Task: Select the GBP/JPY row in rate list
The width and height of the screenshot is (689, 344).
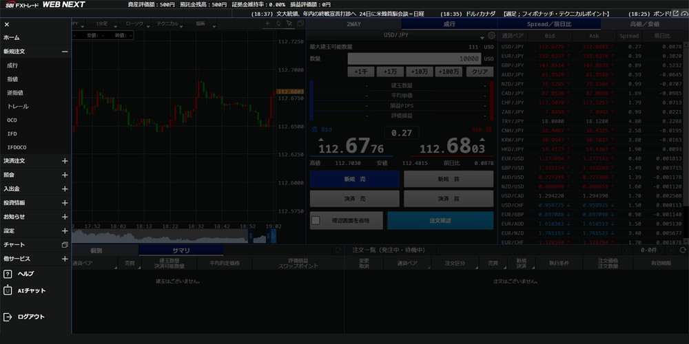Action: pos(592,65)
